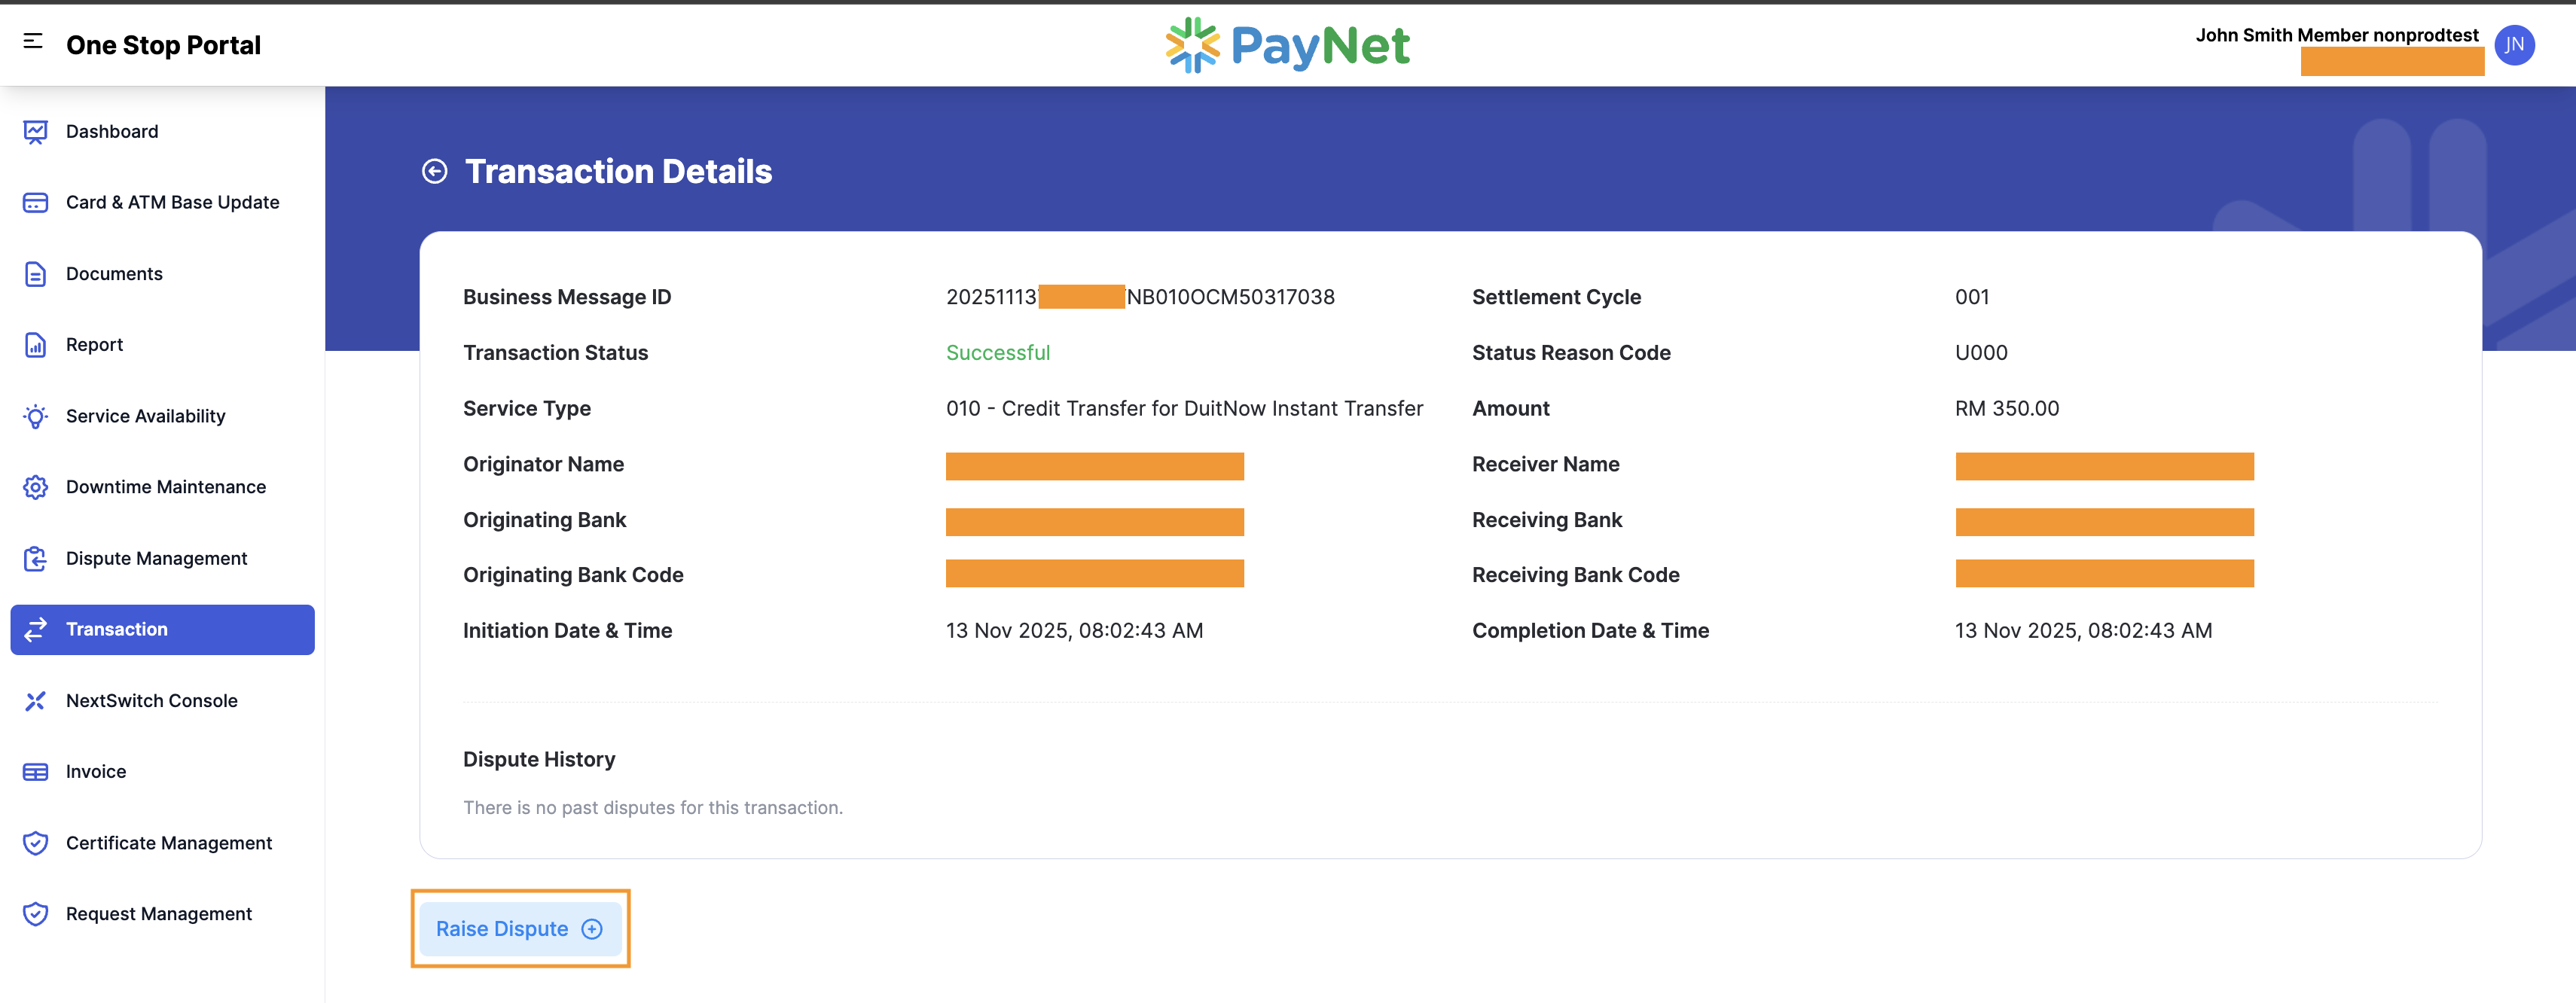Click the Dispute History heading
This screenshot has width=2576, height=1003.
[x=539, y=760]
